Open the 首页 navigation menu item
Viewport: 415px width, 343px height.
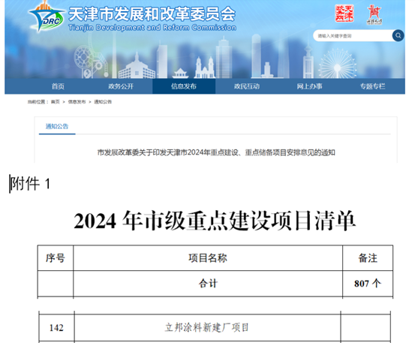tap(58, 86)
